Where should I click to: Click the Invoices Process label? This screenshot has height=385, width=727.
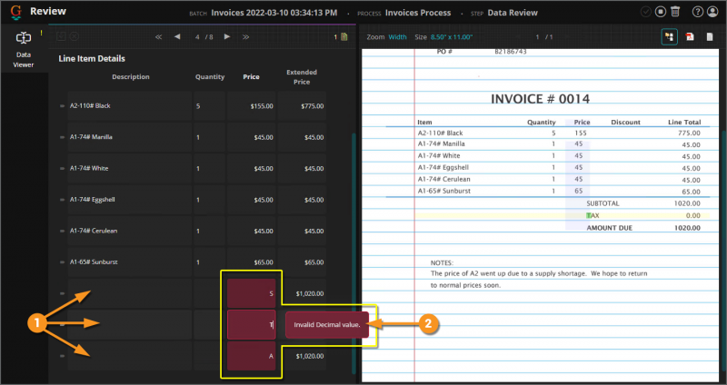click(418, 13)
